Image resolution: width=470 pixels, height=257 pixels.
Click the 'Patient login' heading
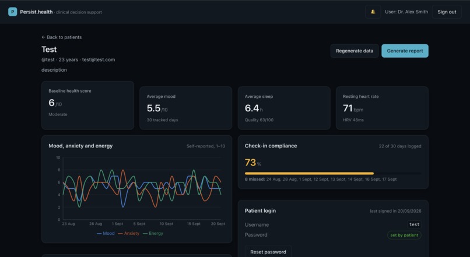pos(260,210)
